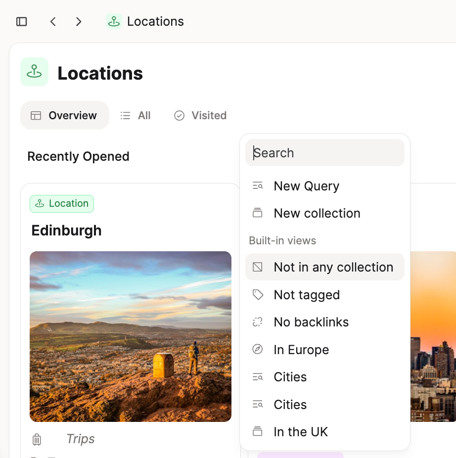The image size is (456, 458).
Task: Select the In Europe view
Action: (x=325, y=349)
